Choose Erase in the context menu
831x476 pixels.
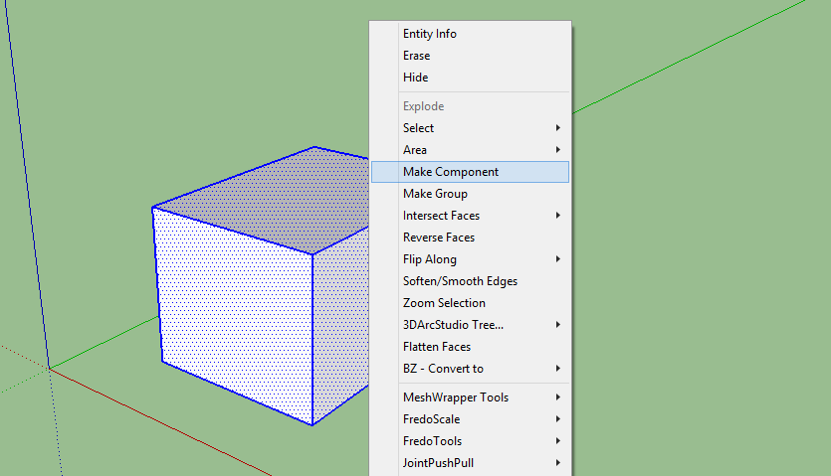click(470, 55)
